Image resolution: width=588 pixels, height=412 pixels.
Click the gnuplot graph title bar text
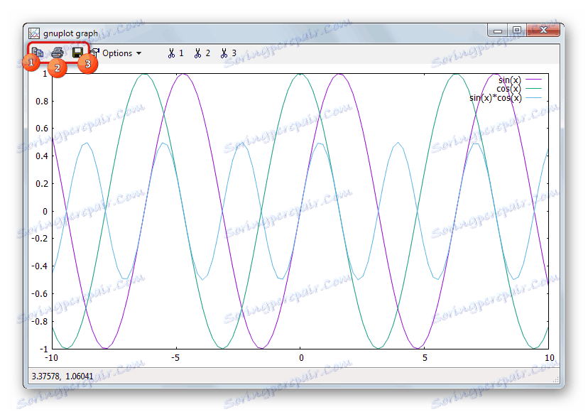tap(70, 33)
